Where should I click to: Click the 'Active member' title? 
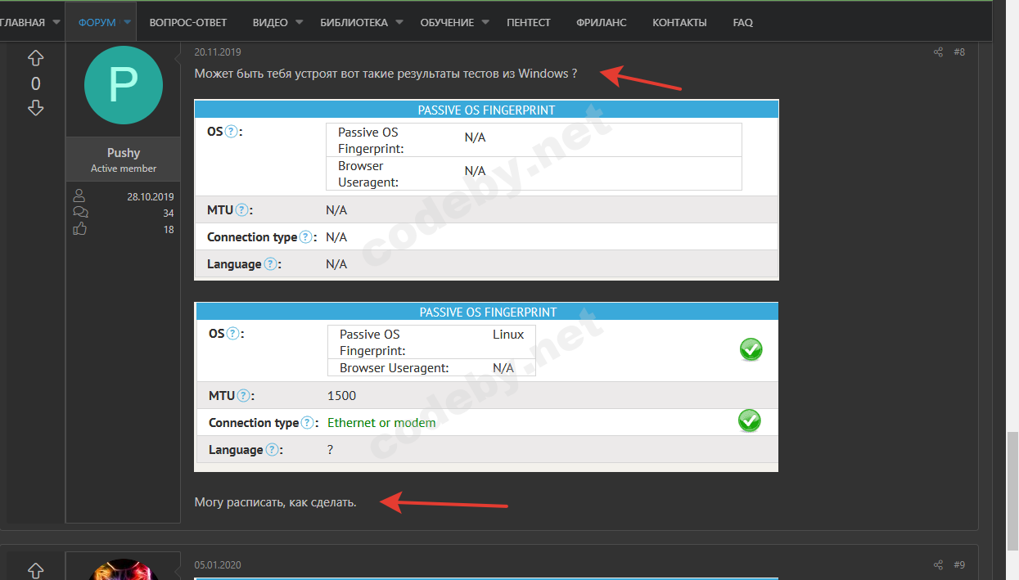(124, 169)
